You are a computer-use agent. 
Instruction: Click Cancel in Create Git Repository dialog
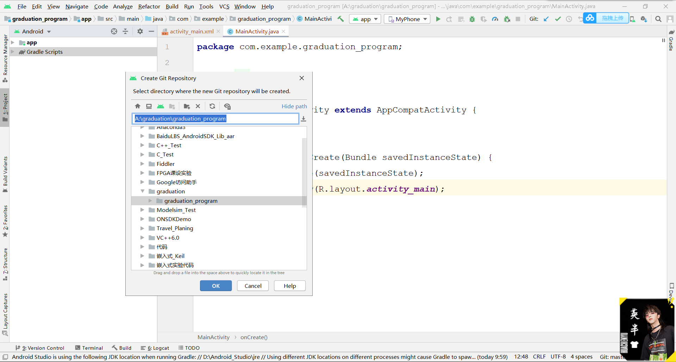coord(253,286)
